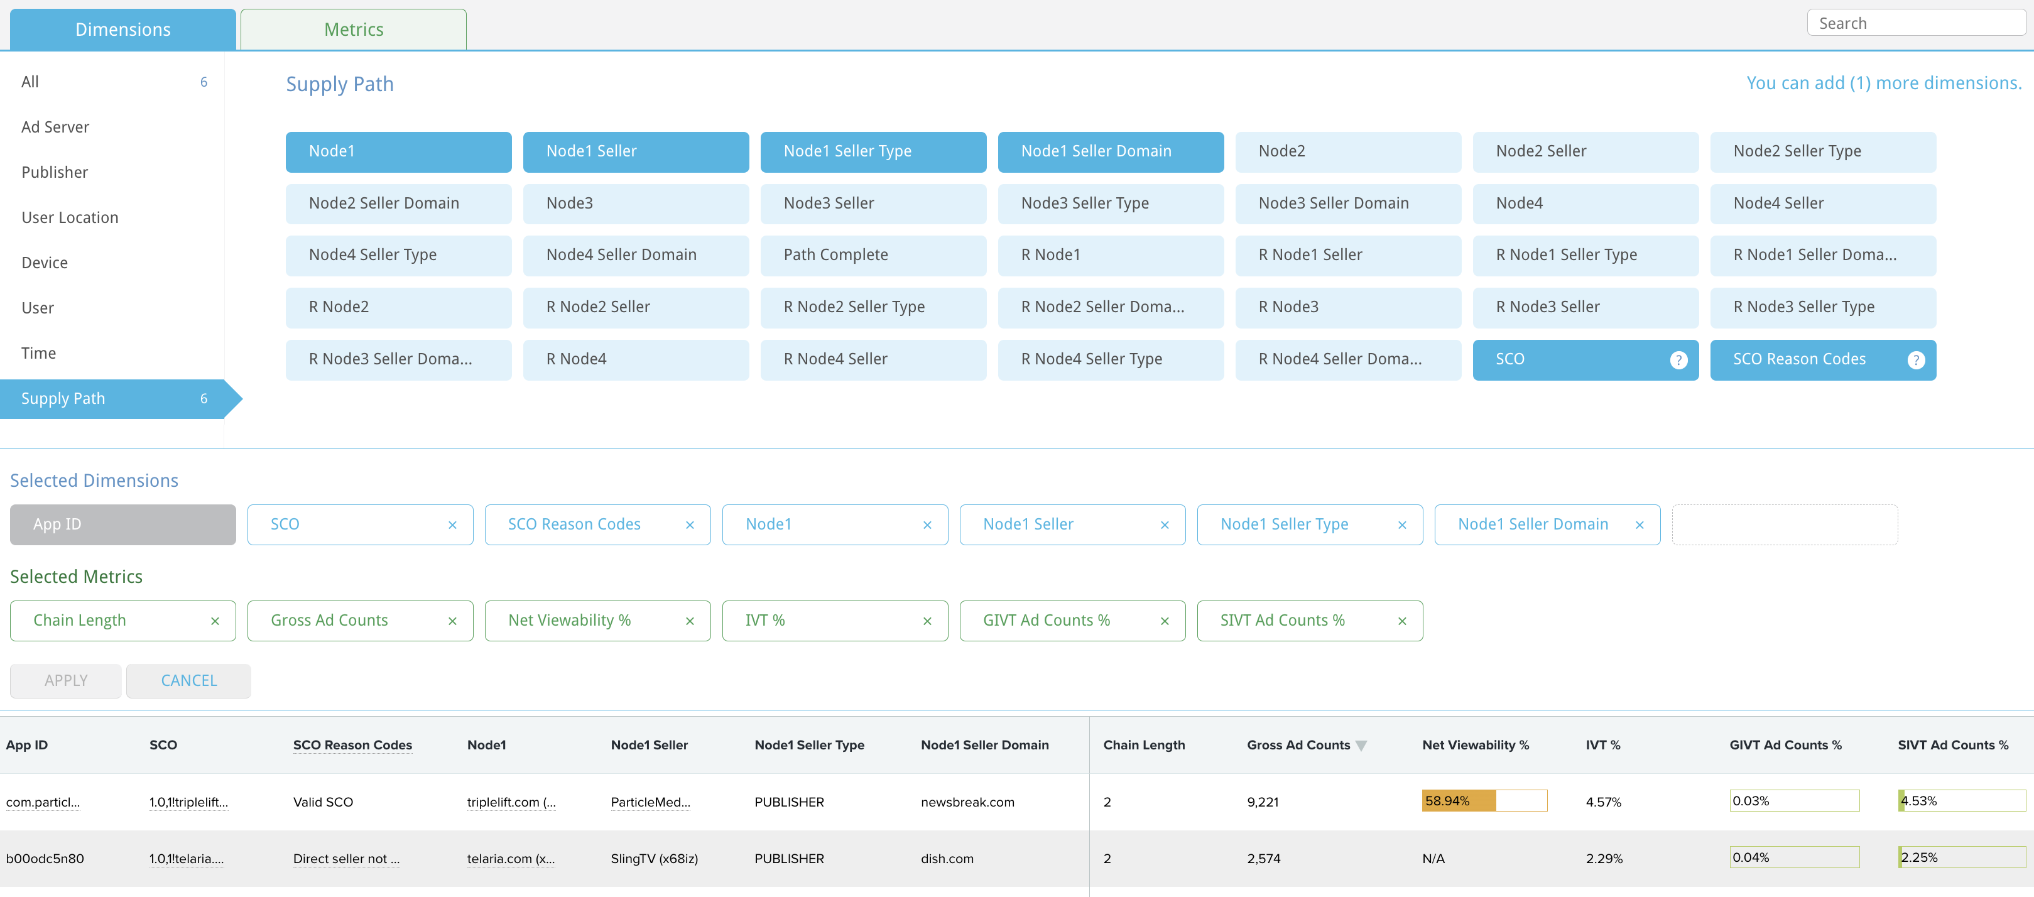Select the Publisher category
This screenshot has height=897, width=2034.
(55, 171)
